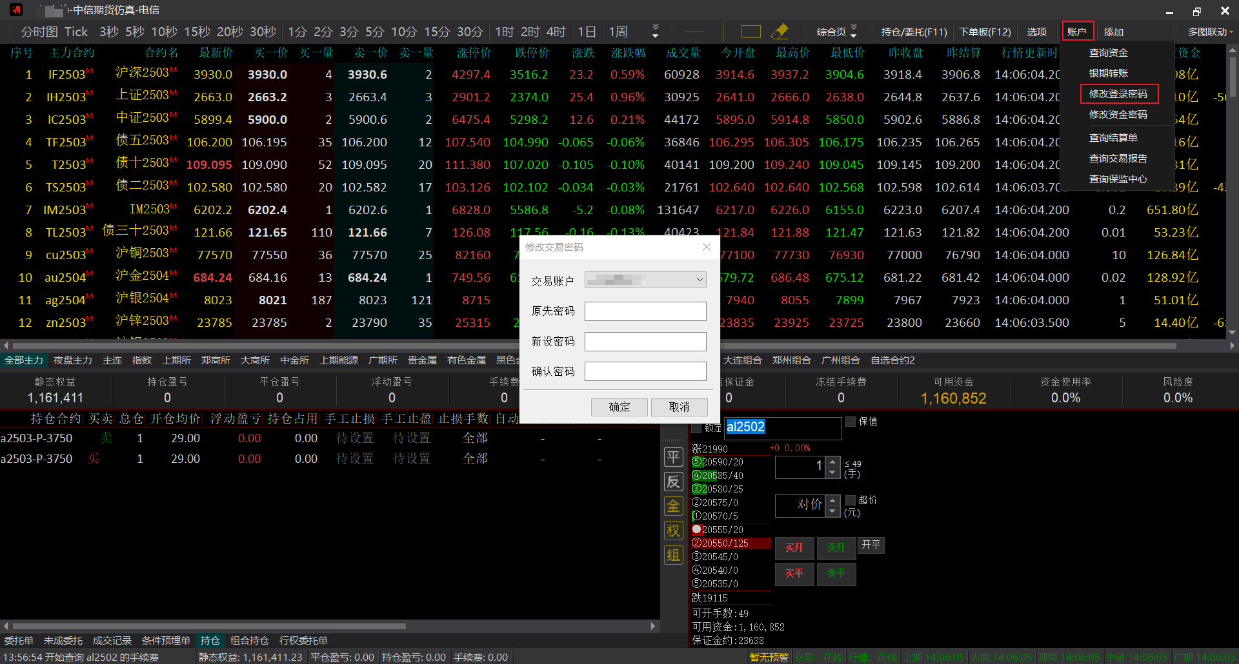Click the 平 (close position) icon
Viewport: 1239px width, 664px height.
point(673,458)
